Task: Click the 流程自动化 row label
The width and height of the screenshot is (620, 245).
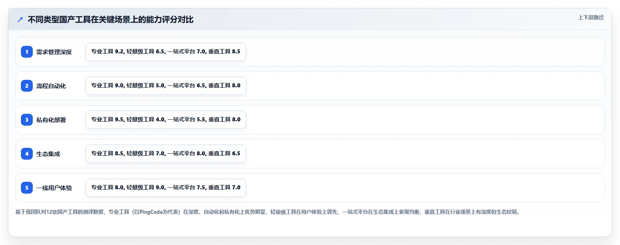Action: (51, 86)
